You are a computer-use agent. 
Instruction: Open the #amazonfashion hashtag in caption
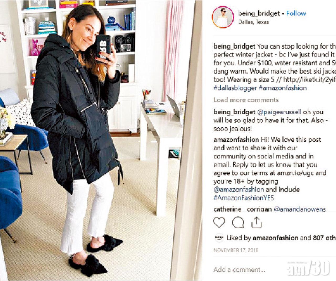282,88
